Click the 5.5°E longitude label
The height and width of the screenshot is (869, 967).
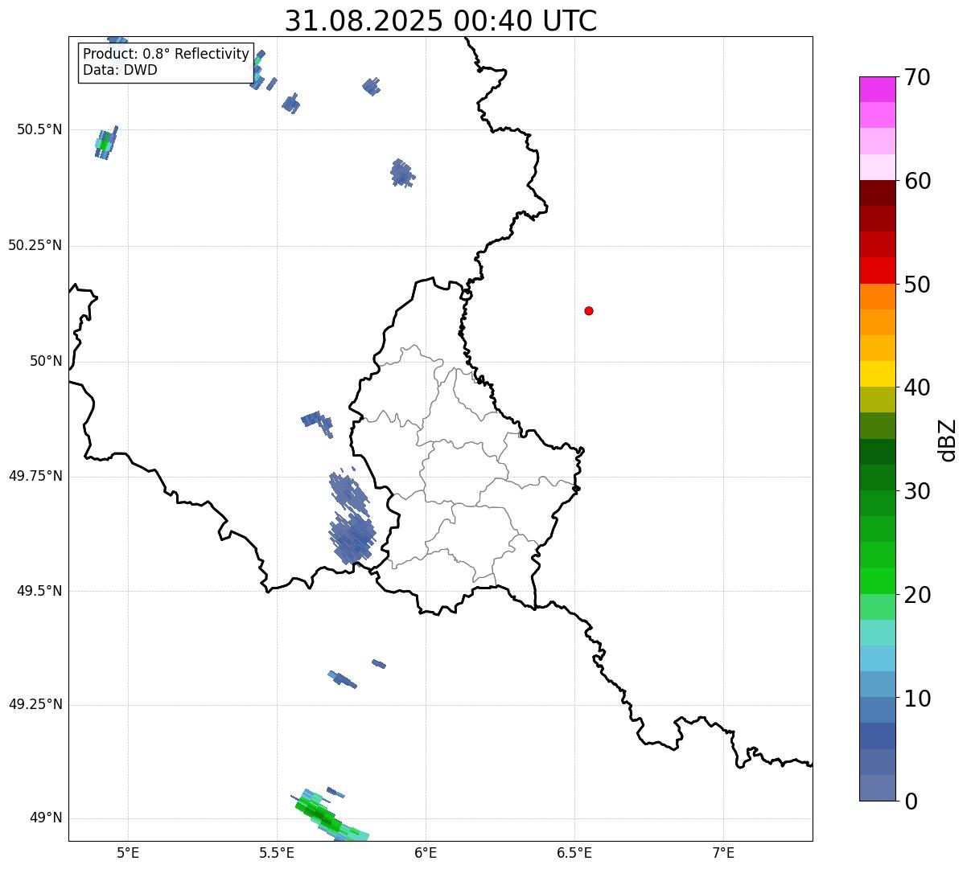coord(277,852)
